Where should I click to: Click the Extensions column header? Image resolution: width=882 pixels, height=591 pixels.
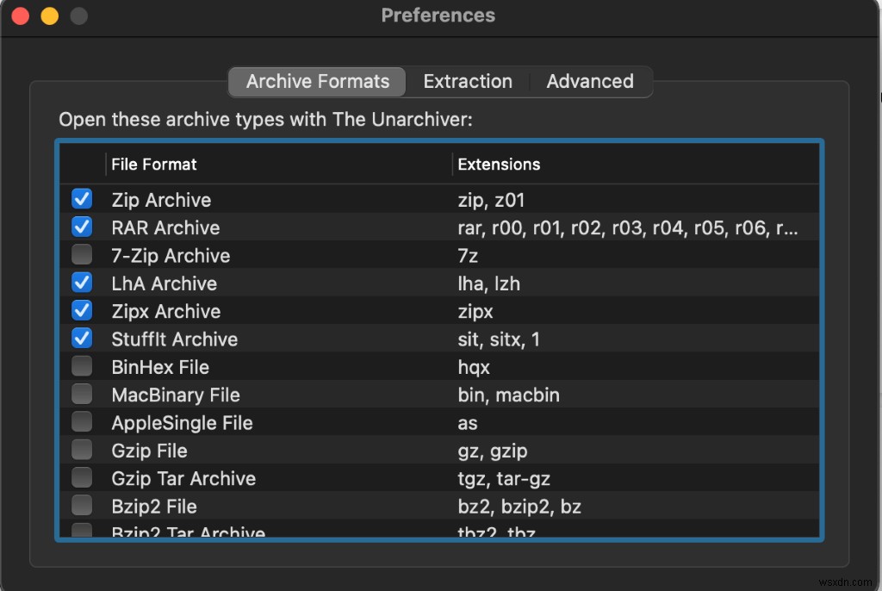(x=499, y=165)
